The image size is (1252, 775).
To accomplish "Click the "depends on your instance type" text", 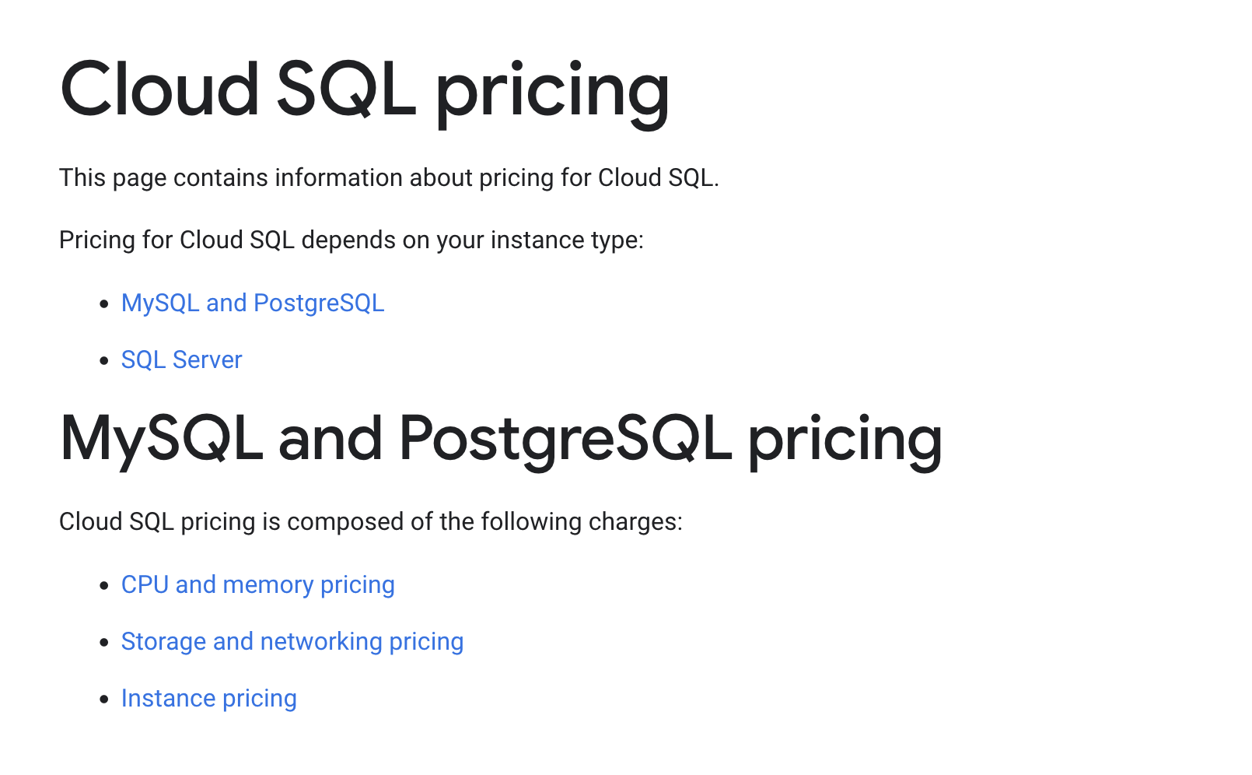I will 472,240.
